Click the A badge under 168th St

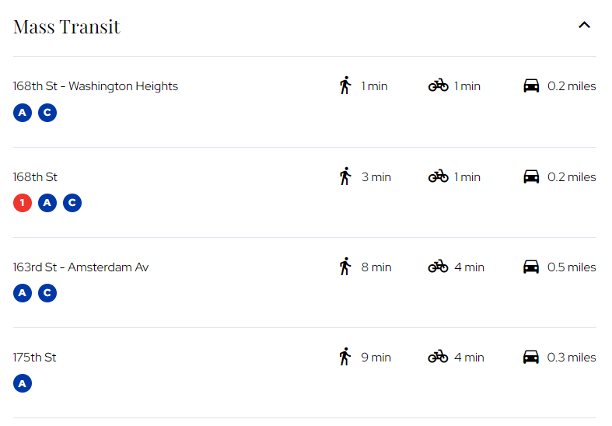tap(47, 203)
